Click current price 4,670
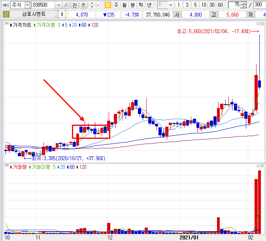Viewport: 266px width, 241px height. [x=82, y=15]
